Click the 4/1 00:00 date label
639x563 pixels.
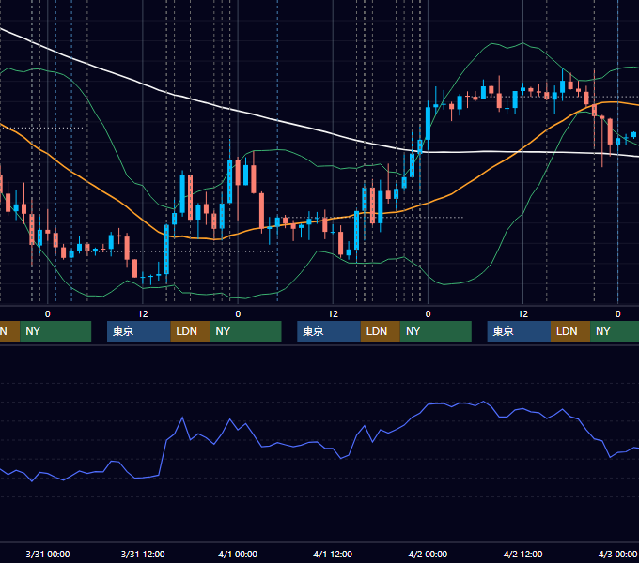coord(238,554)
